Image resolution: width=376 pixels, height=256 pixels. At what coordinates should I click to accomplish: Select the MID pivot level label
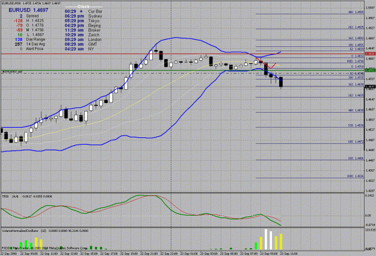coord(355,61)
